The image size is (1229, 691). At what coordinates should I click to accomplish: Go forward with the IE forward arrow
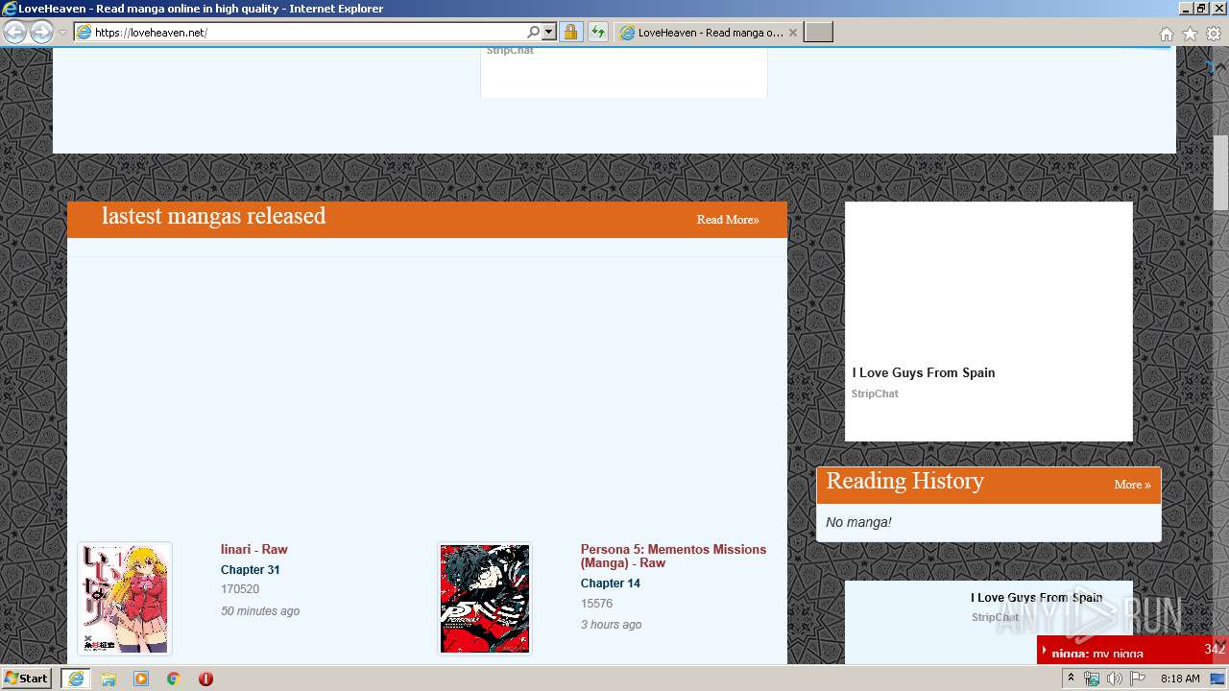pyautogui.click(x=41, y=32)
